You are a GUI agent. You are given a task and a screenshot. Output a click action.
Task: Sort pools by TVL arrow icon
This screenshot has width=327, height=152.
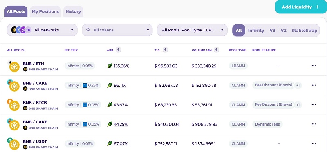point(166,50)
